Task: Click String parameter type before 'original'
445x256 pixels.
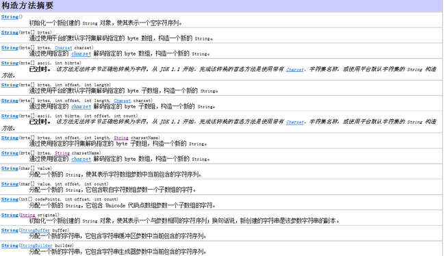Action: (27, 215)
